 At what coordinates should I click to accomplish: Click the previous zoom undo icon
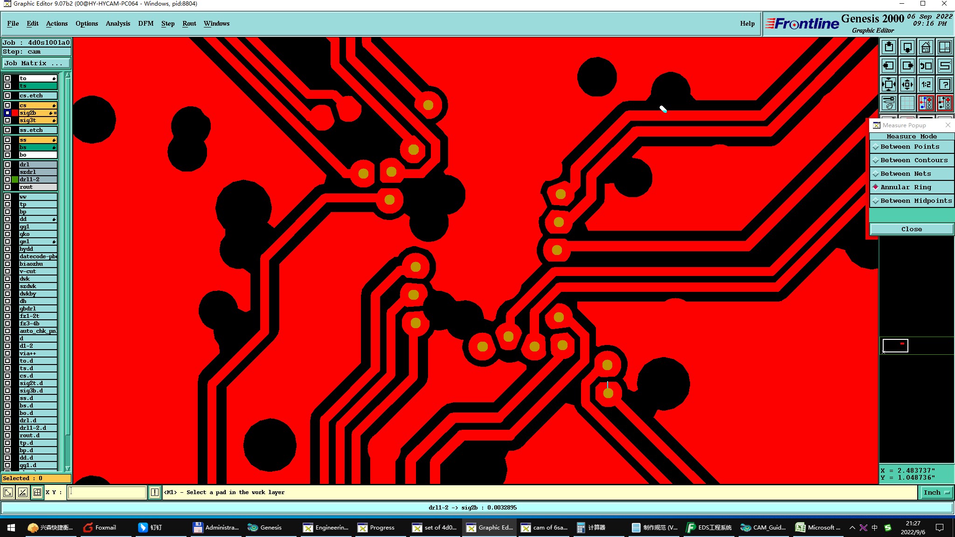[926, 66]
